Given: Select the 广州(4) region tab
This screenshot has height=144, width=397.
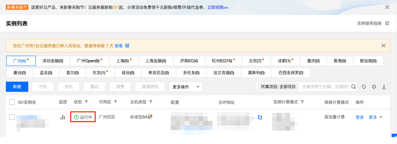Looking at the screenshot, I should [21, 61].
